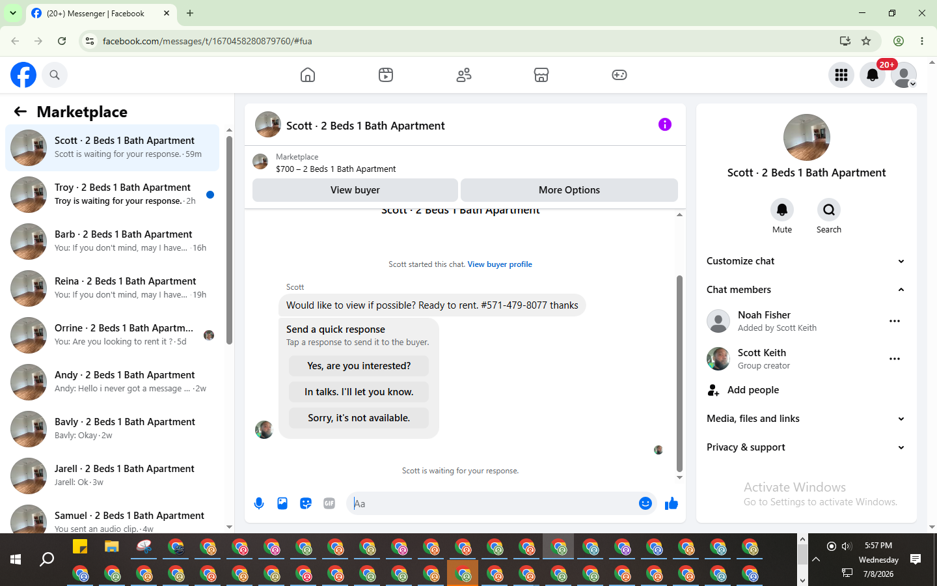Go to the Home feed icon
The width and height of the screenshot is (937, 586).
(x=308, y=75)
